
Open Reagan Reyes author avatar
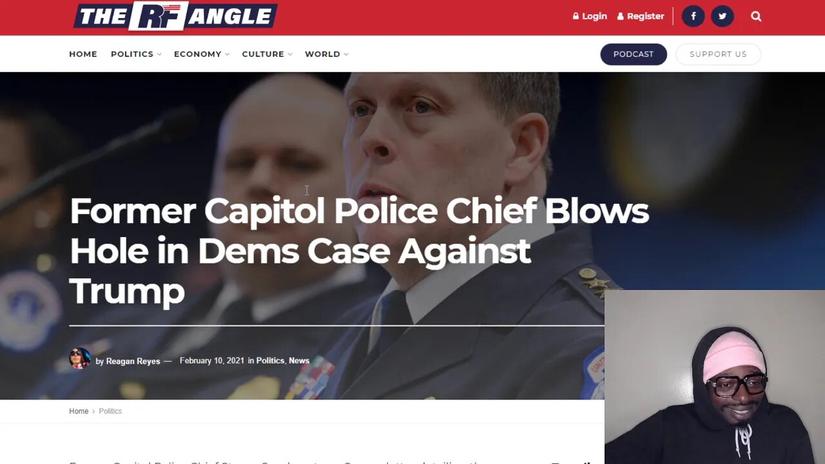80,358
